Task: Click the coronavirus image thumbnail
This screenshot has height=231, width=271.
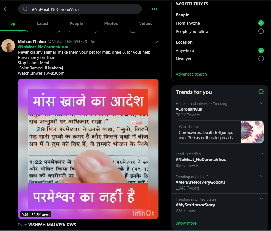Action: tap(252, 132)
